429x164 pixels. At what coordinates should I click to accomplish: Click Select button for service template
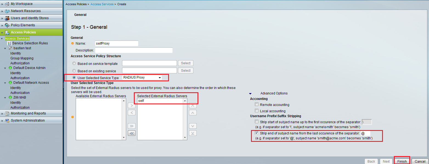click(x=186, y=63)
